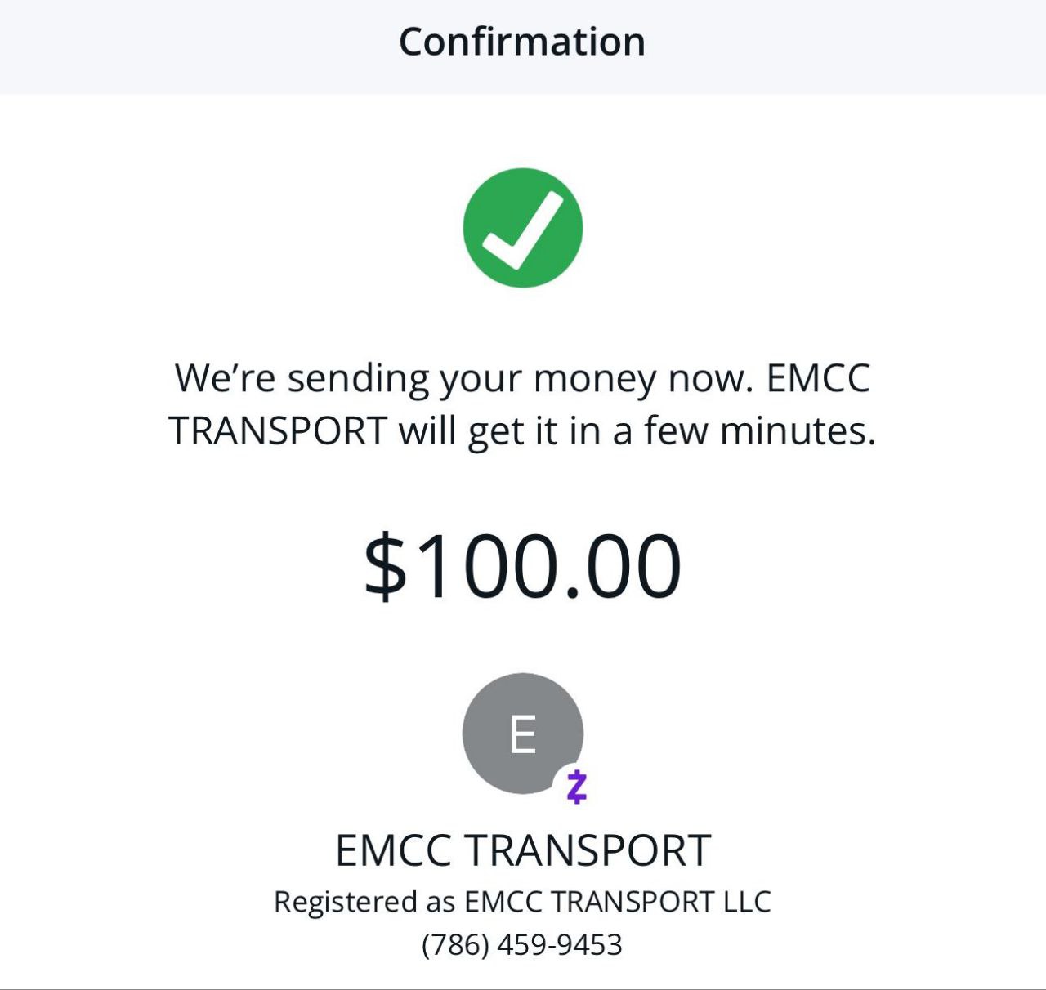Select the $100.00 amount text
Viewport: 1046px width, 990px height.
(x=522, y=566)
